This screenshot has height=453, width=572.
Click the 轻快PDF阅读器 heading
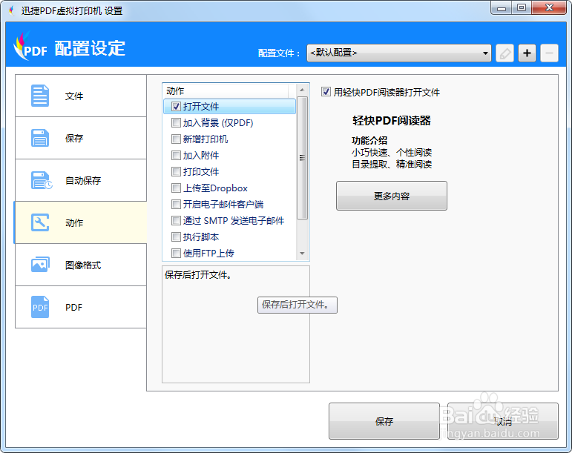coord(392,121)
